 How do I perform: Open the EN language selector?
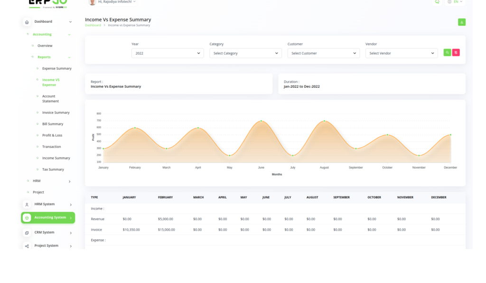click(455, 2)
